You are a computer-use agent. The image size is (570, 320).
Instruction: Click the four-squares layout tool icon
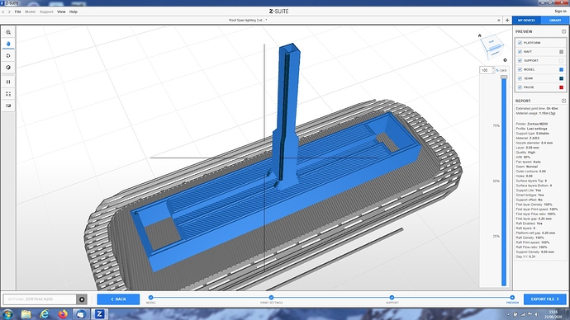(x=8, y=94)
